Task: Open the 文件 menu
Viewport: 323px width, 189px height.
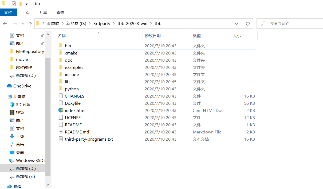Action: [8, 12]
